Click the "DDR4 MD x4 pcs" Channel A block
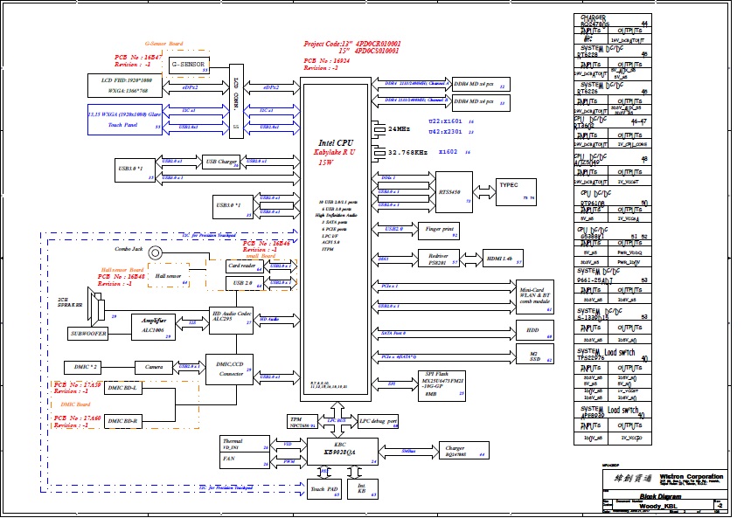The width and height of the screenshot is (744, 525). tap(481, 85)
